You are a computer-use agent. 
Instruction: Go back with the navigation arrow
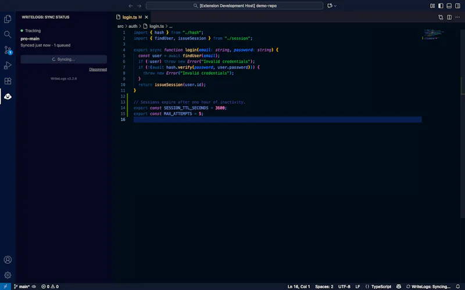130,6
